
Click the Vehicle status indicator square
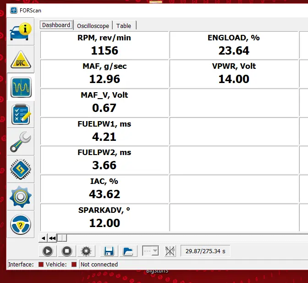(x=74, y=265)
